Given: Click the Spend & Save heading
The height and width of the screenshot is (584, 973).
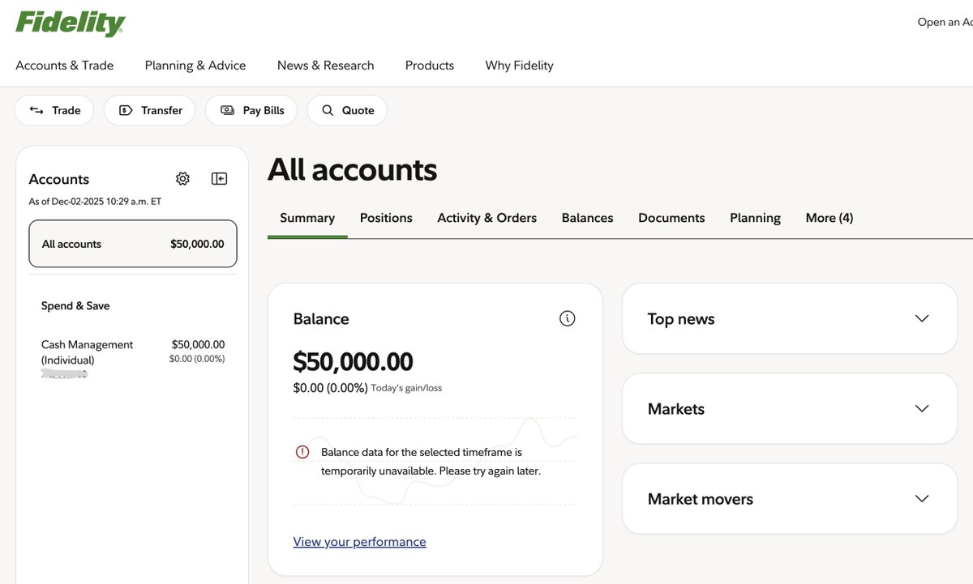Looking at the screenshot, I should (x=75, y=306).
